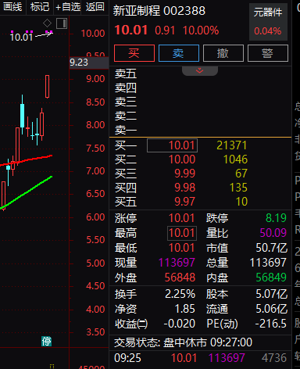Screen dimensions: 300x369
Task: Click the 返回 back button
Action: 95,7
